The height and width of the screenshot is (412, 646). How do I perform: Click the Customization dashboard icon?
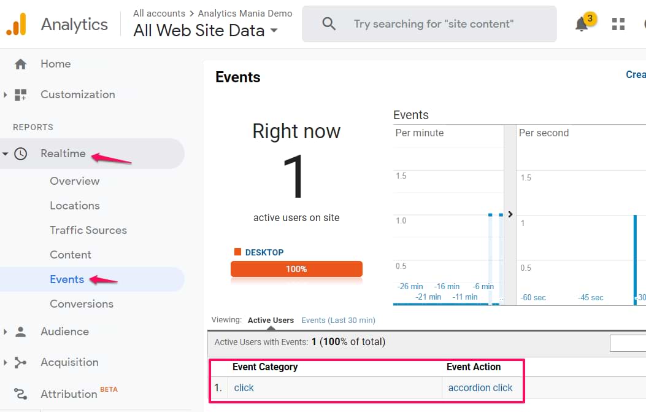(x=21, y=95)
